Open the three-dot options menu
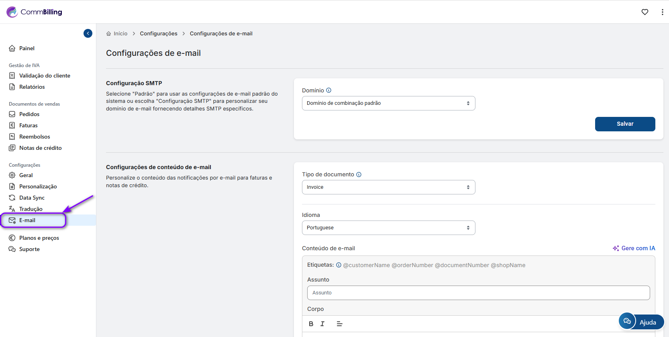669x337 pixels. tap(662, 12)
